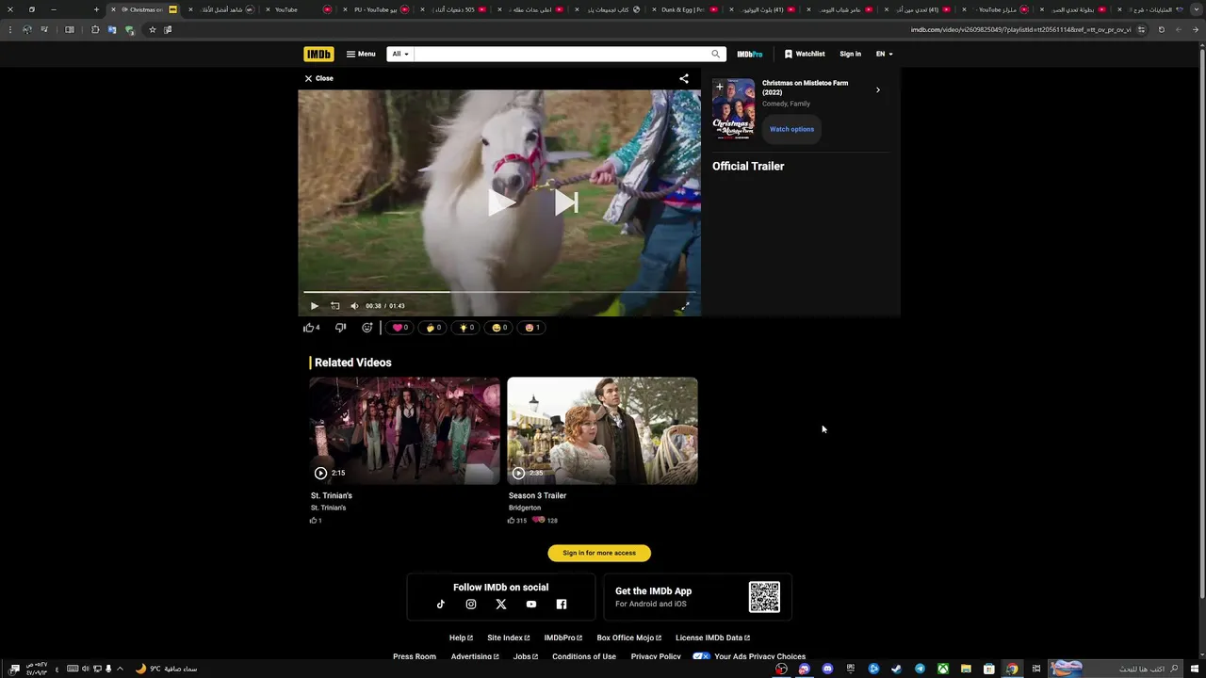The image size is (1206, 678).
Task: Open the browser three-dot menu
Action: point(9,29)
